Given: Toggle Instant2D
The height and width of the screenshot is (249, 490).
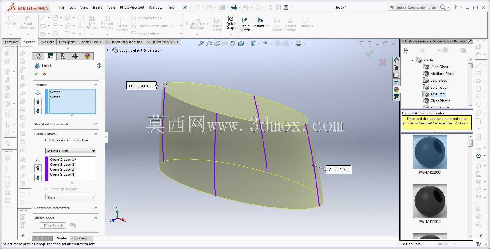Looking at the screenshot, I should (x=261, y=23).
